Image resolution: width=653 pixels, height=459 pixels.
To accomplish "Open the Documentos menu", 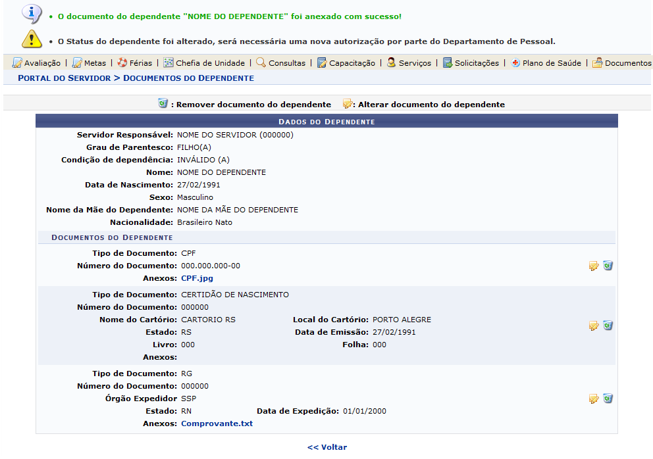I will coord(627,63).
